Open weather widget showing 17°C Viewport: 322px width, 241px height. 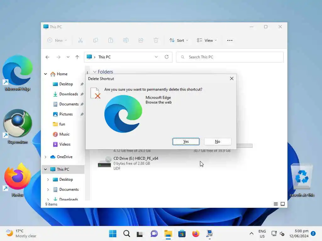tap(21, 233)
